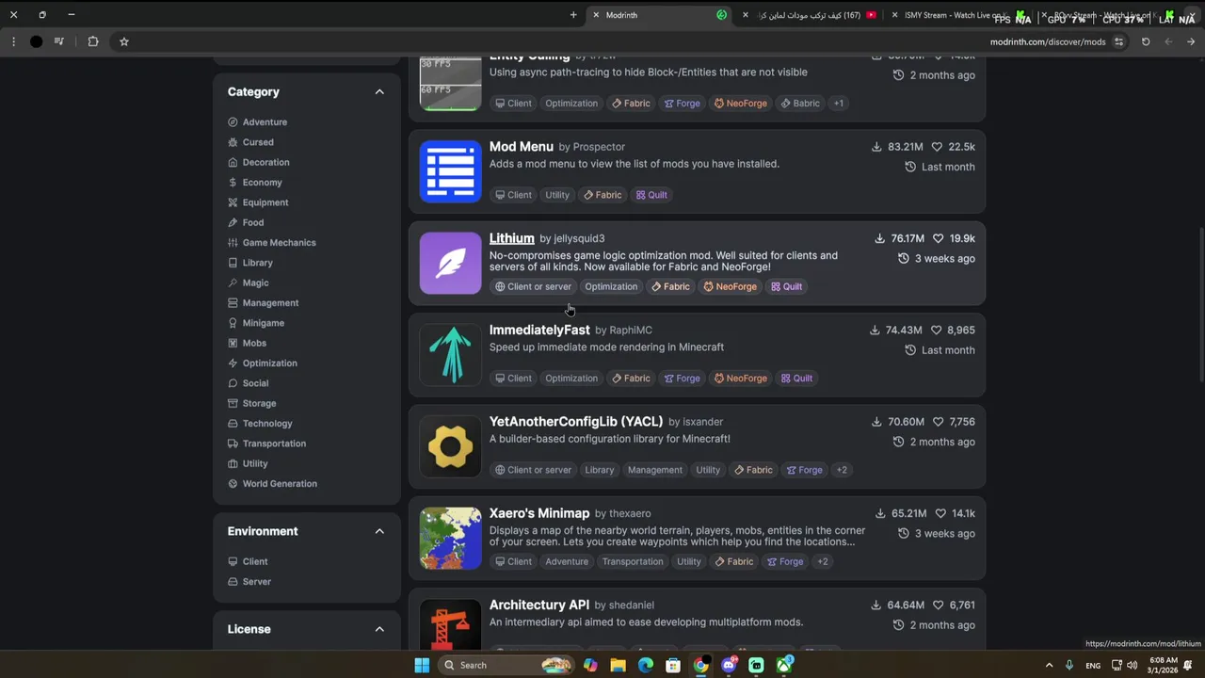Collapse the Category filter section
The image size is (1205, 678).
click(x=379, y=91)
